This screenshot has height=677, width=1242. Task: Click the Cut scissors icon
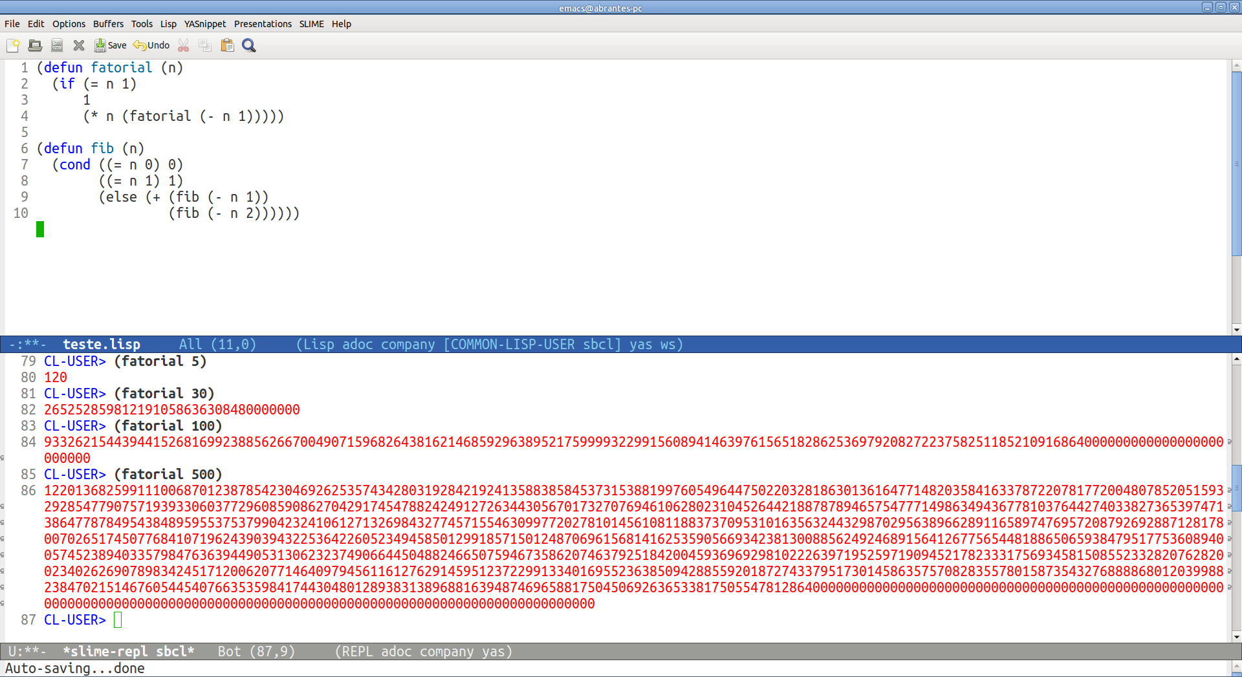pyautogui.click(x=184, y=45)
